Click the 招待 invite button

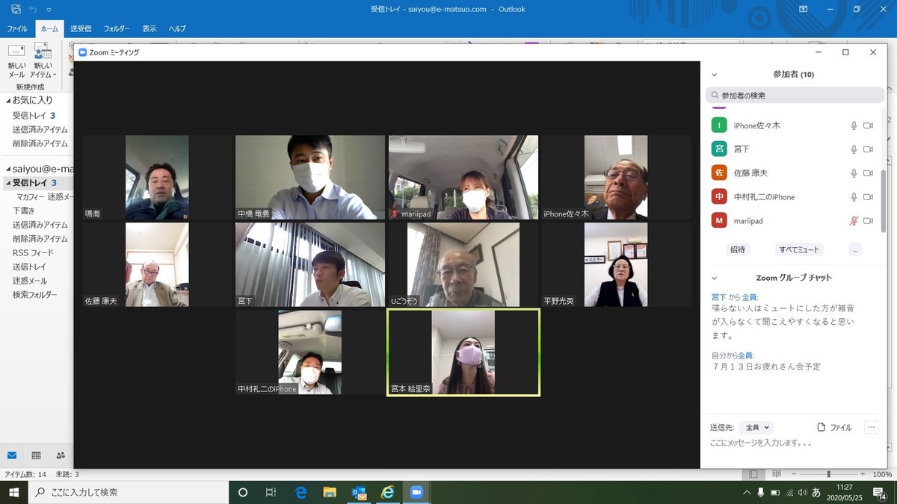tap(738, 249)
